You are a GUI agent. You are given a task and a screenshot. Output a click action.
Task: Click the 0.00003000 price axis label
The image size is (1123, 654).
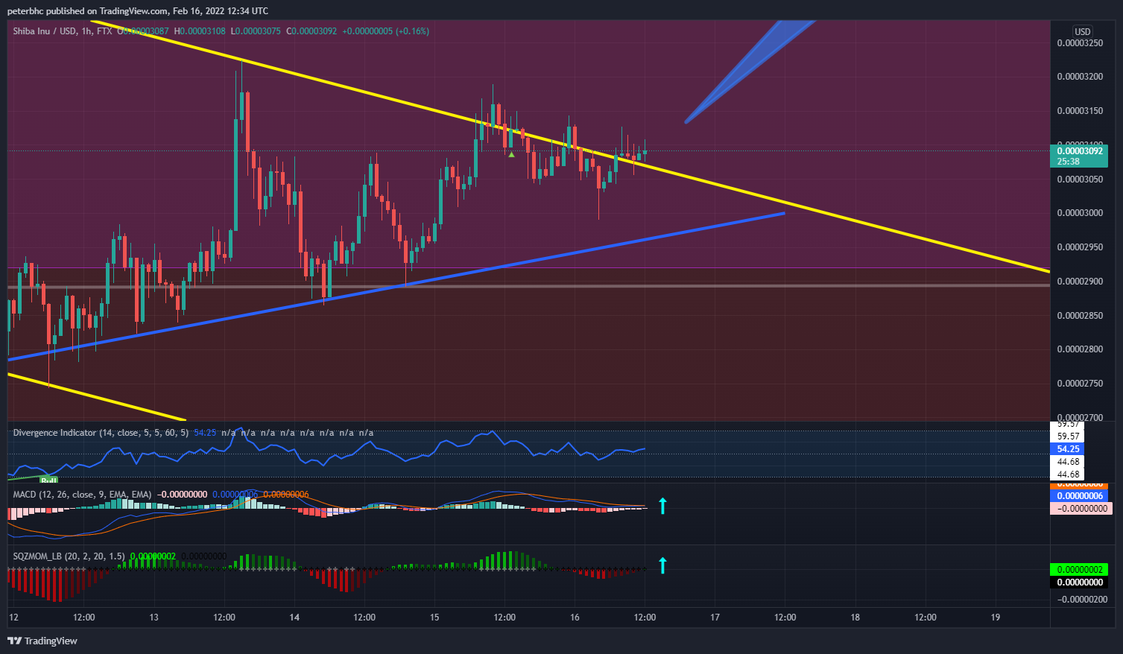[x=1080, y=213]
